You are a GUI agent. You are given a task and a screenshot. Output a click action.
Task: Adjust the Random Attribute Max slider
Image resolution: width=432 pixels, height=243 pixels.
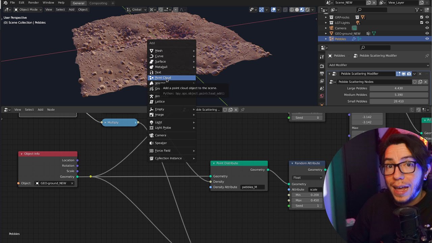[x=307, y=200]
